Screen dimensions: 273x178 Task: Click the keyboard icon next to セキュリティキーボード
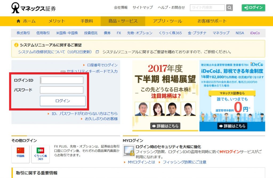[63, 72]
